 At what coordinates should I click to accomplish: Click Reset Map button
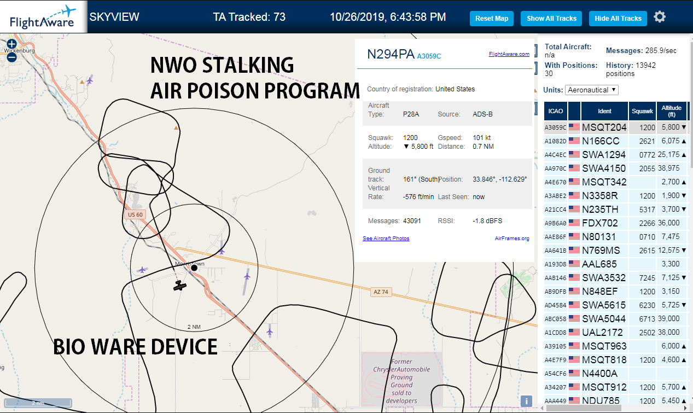[492, 18]
